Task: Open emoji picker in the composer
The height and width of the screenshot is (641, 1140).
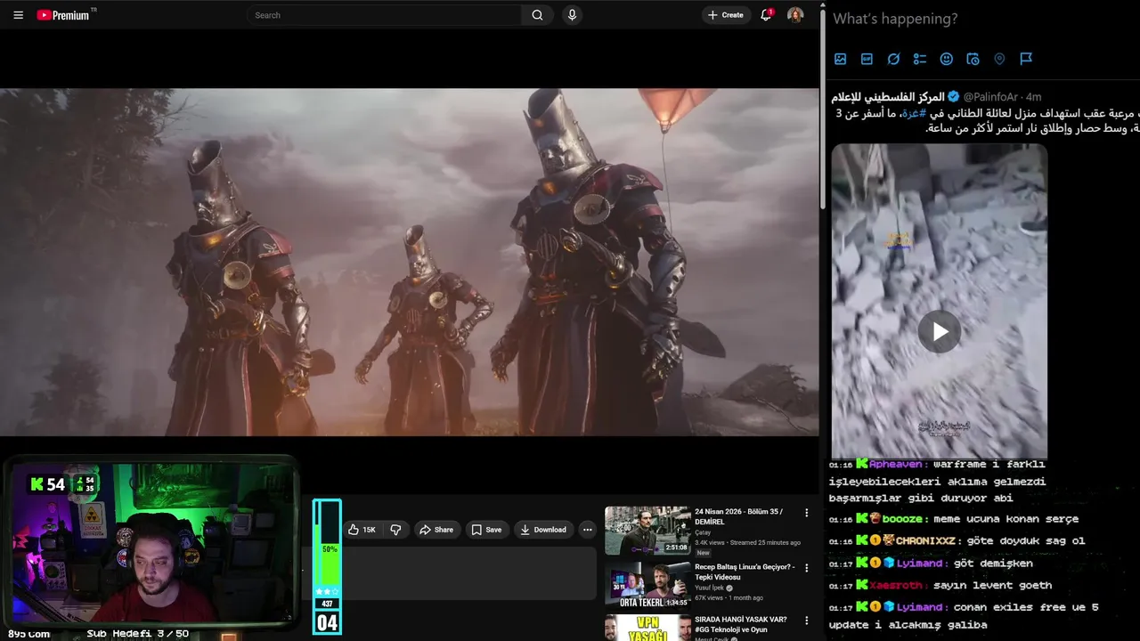Action: click(947, 59)
